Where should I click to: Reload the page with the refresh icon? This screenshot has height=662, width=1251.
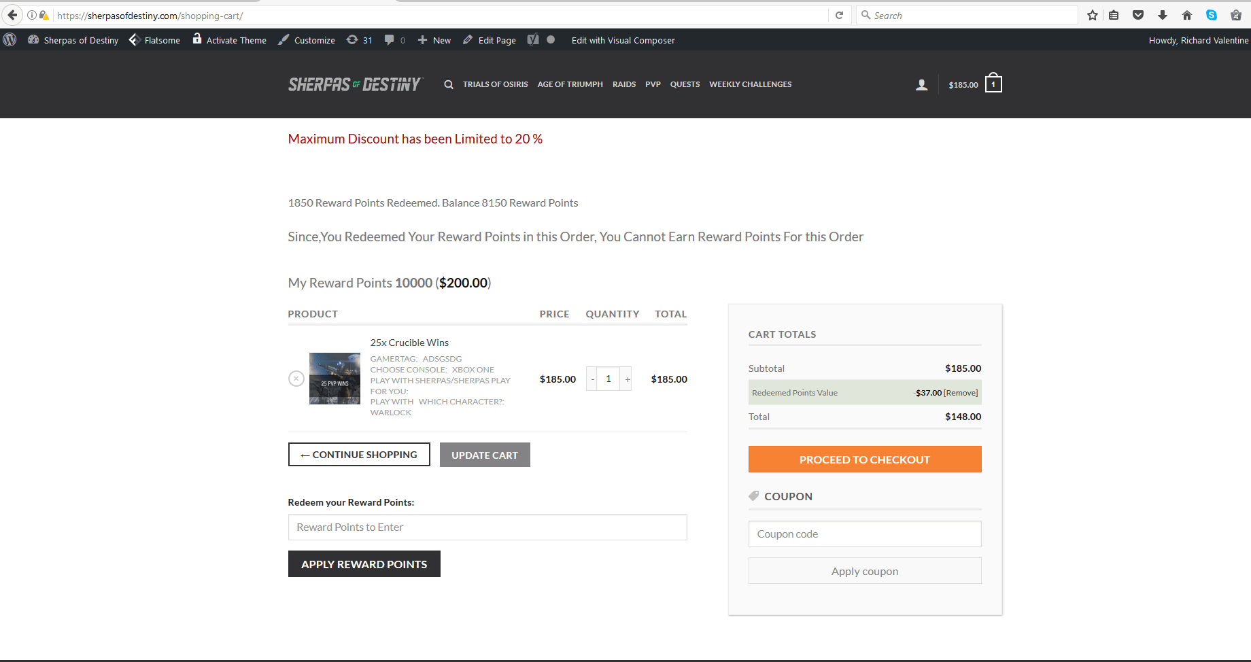click(839, 15)
